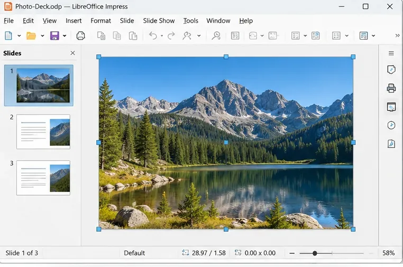Open the slide-screen sidebar deck icon
Image resolution: width=403 pixels, height=267 pixels.
coord(391,107)
